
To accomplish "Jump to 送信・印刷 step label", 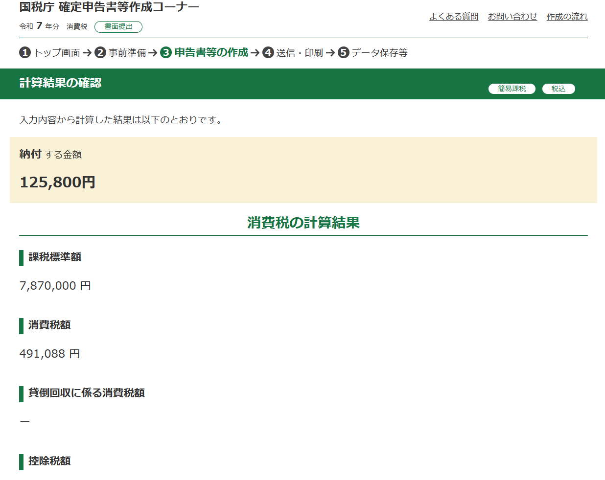I will (300, 52).
